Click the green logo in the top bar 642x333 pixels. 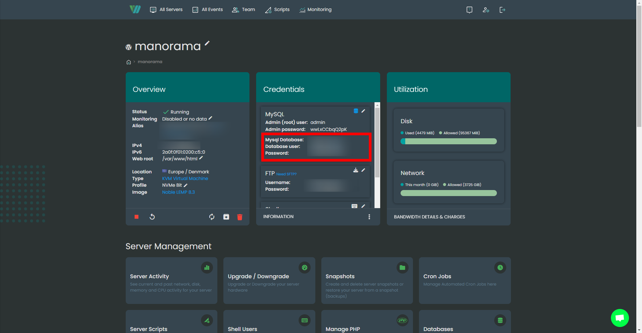[x=135, y=9]
